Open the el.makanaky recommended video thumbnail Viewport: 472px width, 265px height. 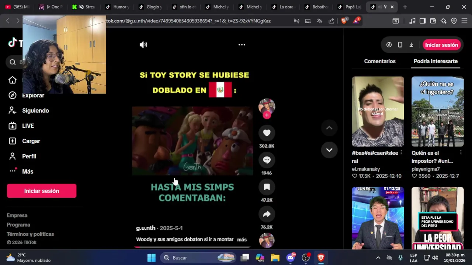(378, 112)
